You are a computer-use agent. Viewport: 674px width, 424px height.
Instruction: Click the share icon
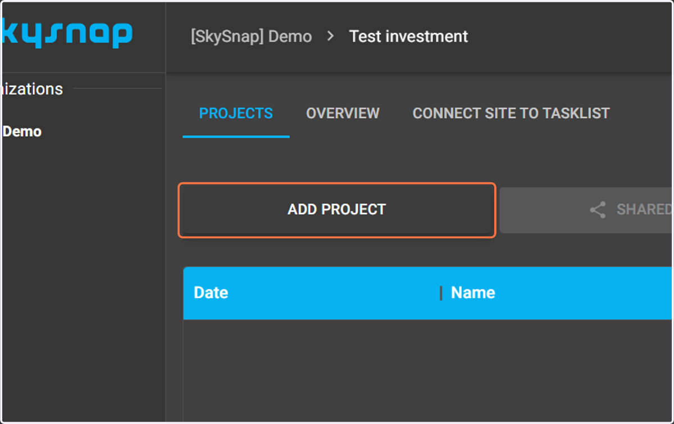pyautogui.click(x=598, y=210)
